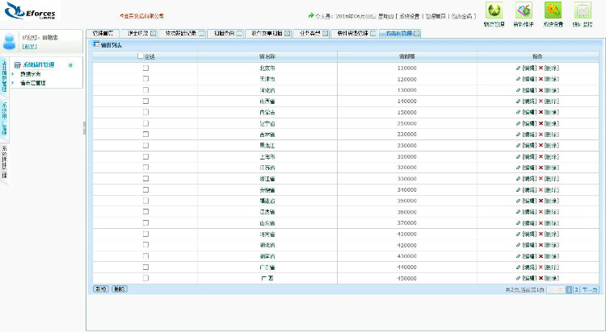Click the 修改密码 link in the header

462,16
